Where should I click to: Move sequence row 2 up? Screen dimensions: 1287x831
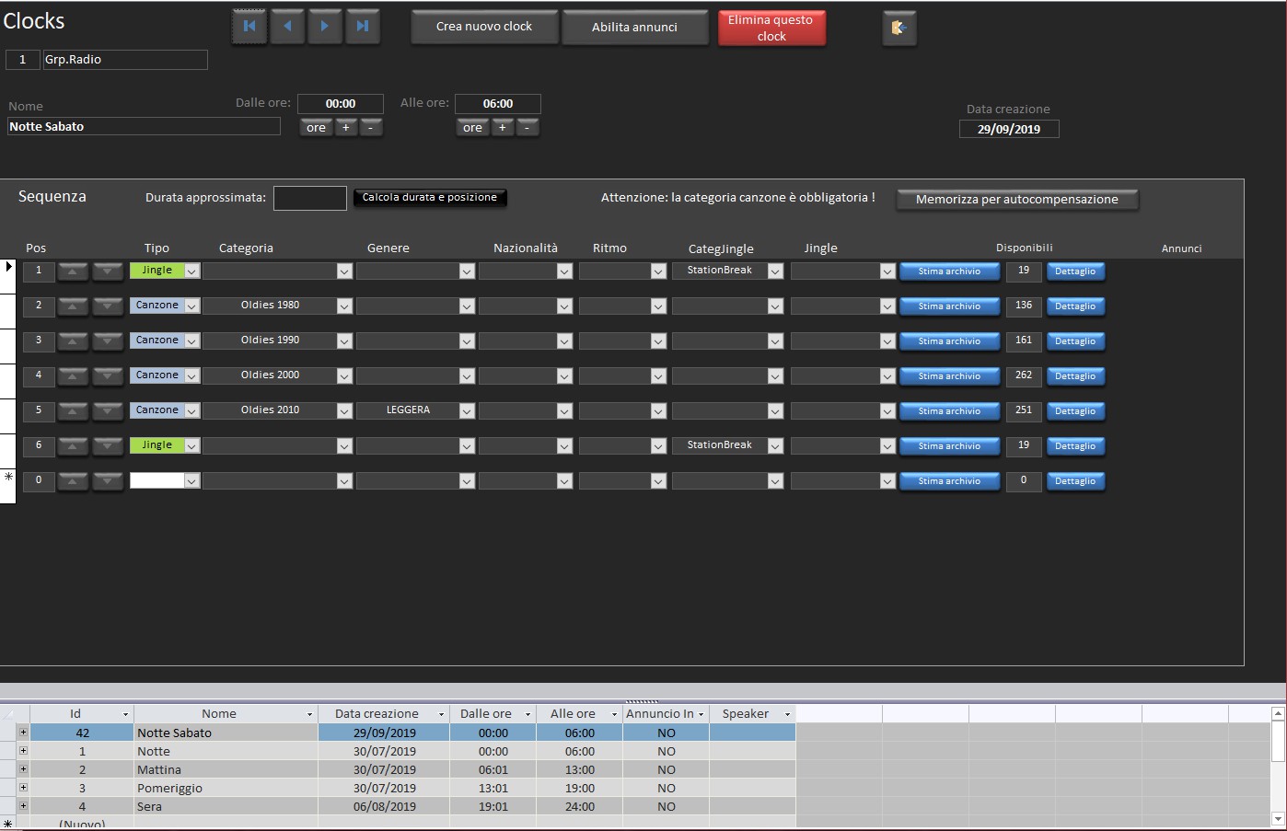pos(73,306)
